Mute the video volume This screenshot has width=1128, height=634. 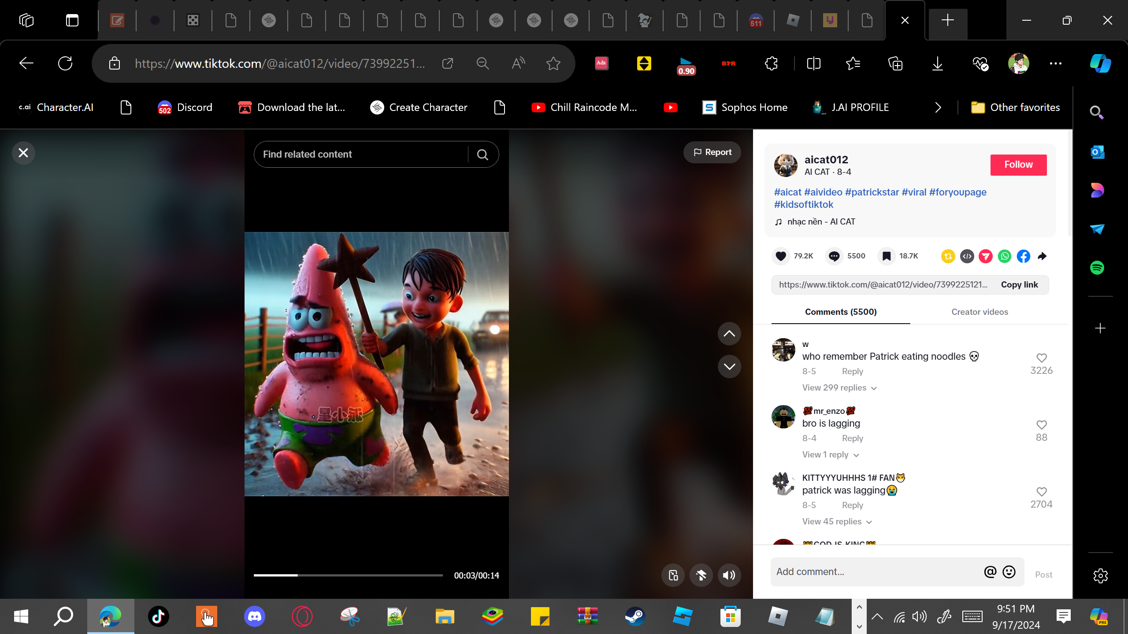pos(729,575)
